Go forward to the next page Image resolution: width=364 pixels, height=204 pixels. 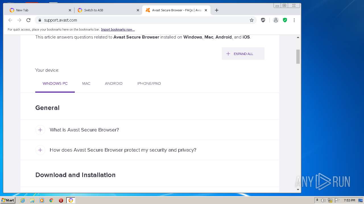pyautogui.click(x=19, y=20)
